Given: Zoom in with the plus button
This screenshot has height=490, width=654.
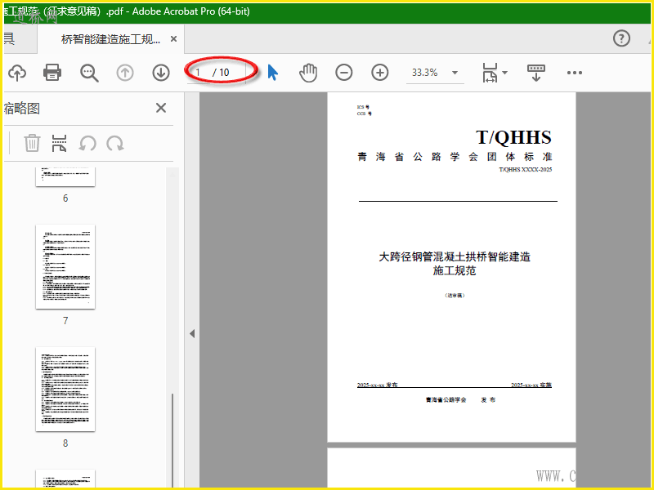Looking at the screenshot, I should (380, 73).
